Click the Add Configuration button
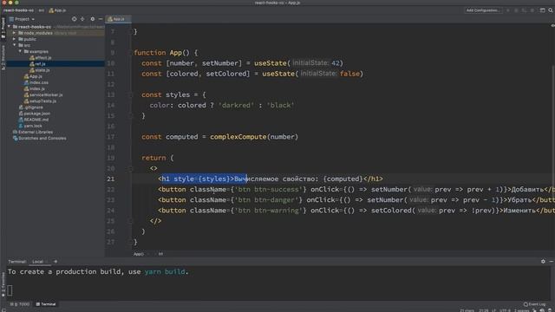555x312 pixels. pyautogui.click(x=483, y=10)
